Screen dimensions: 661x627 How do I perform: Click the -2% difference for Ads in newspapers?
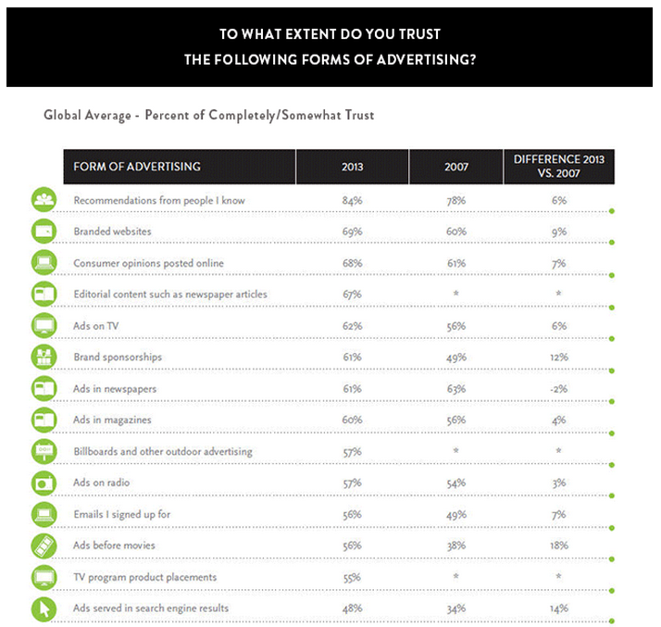tap(558, 389)
